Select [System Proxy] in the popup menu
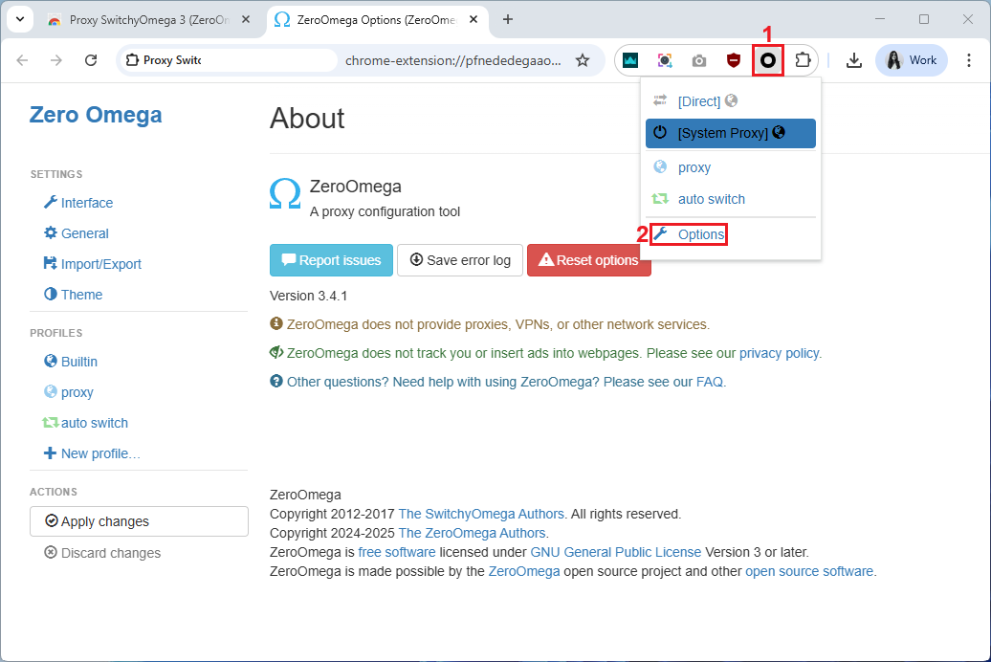The height and width of the screenshot is (662, 991). click(x=730, y=133)
